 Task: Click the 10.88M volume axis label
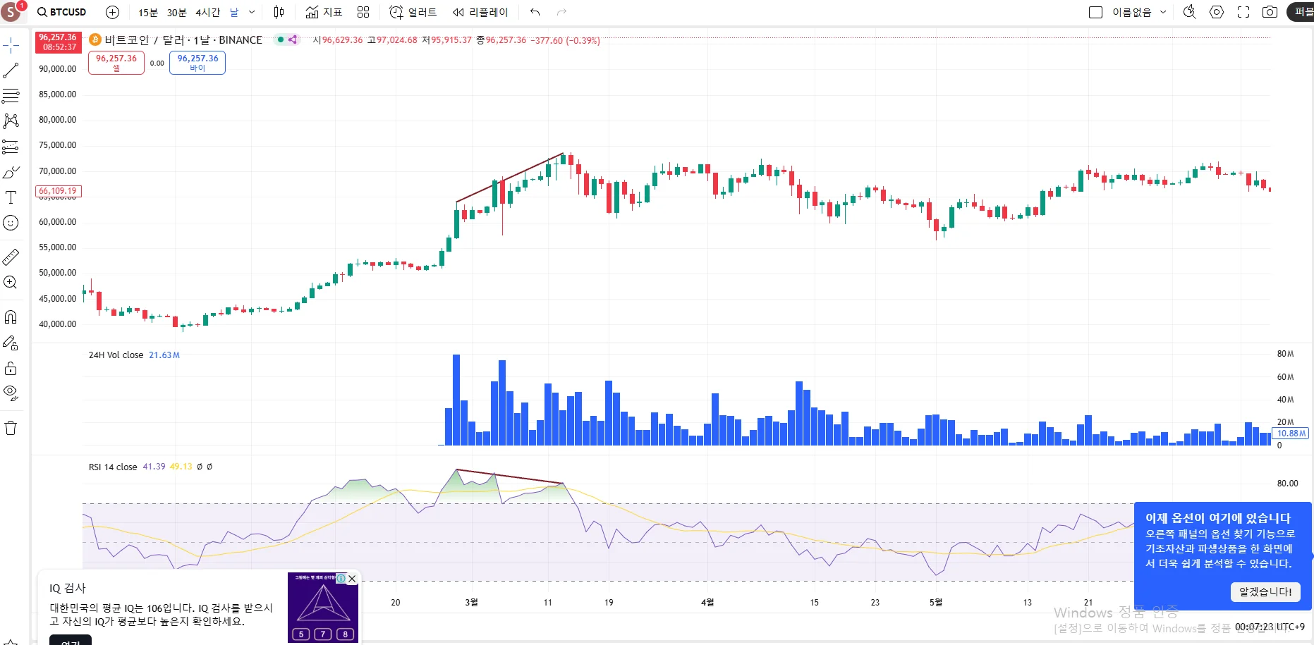click(x=1291, y=434)
